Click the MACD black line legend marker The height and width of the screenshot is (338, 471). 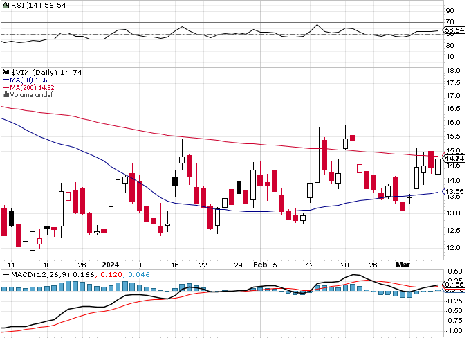coord(6,274)
